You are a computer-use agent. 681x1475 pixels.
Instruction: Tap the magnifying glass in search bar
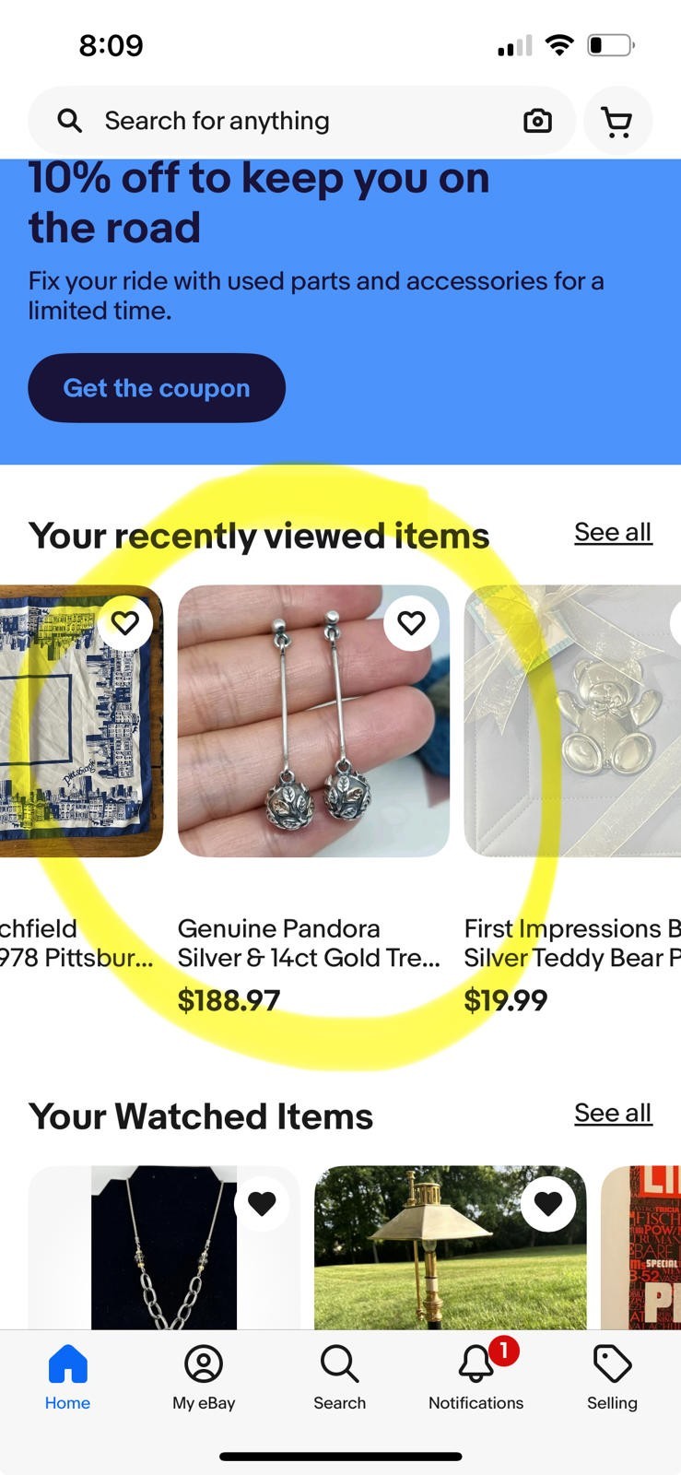tap(70, 121)
